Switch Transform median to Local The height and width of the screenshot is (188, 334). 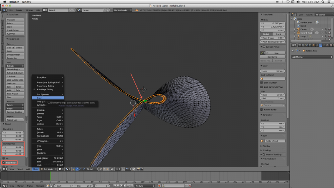278,34
